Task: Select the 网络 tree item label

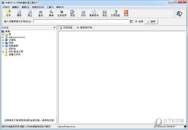Action: click(11, 43)
